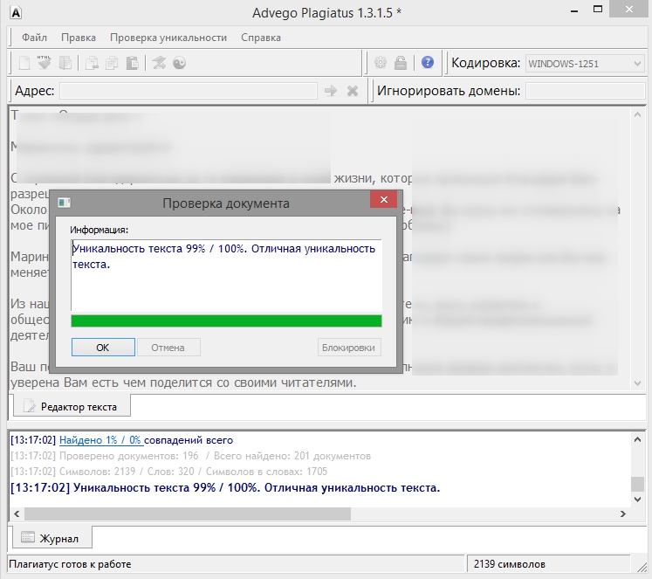The image size is (652, 579).
Task: Click status bar text 2139 символов
Action: coord(510,564)
